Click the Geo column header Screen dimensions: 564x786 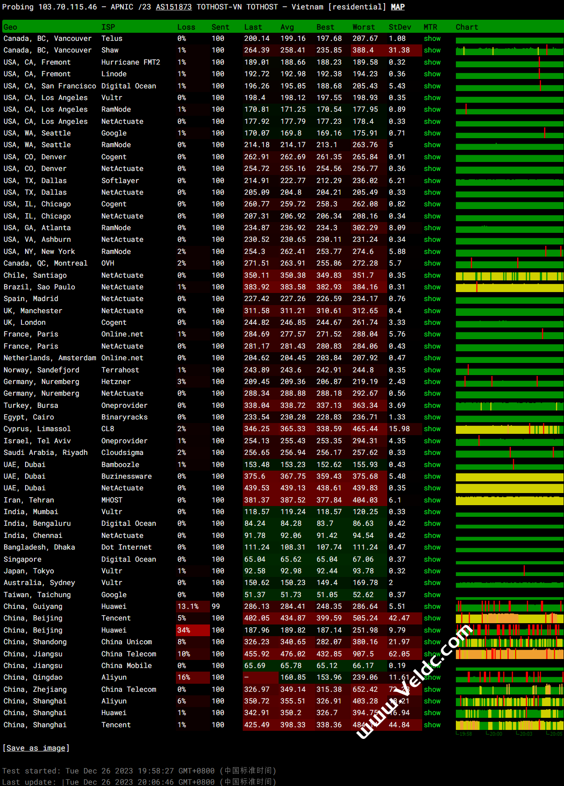click(10, 27)
